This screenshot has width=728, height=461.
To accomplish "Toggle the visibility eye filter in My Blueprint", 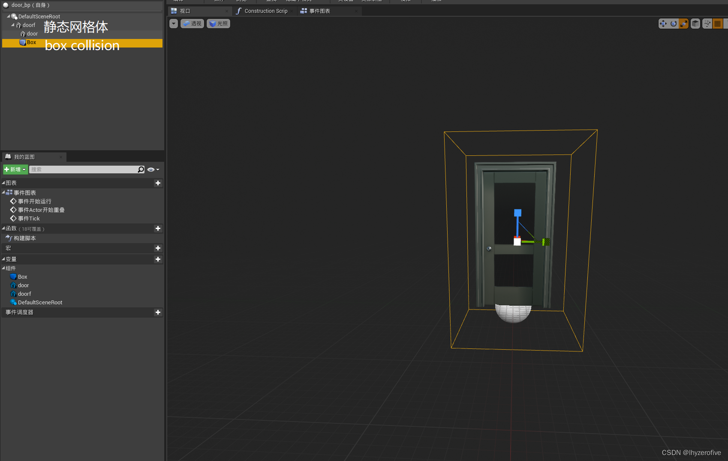I will pos(151,169).
